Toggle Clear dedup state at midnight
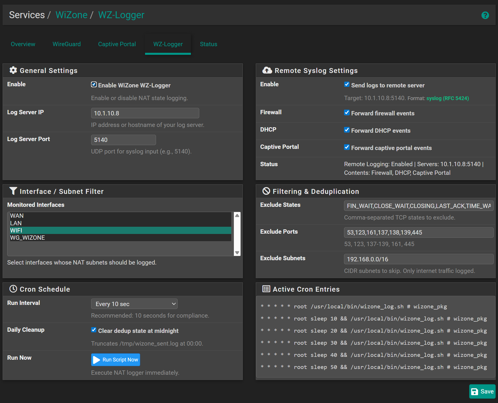This screenshot has height=403, width=498. tap(94, 330)
